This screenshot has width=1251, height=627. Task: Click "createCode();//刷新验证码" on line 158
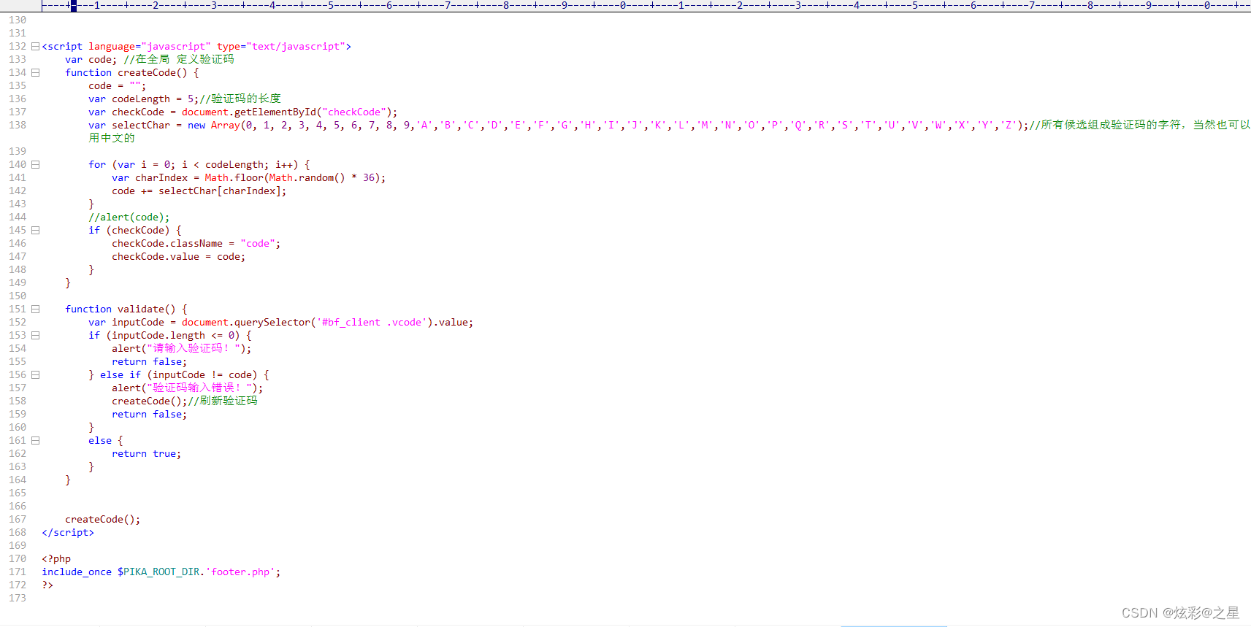tap(184, 401)
